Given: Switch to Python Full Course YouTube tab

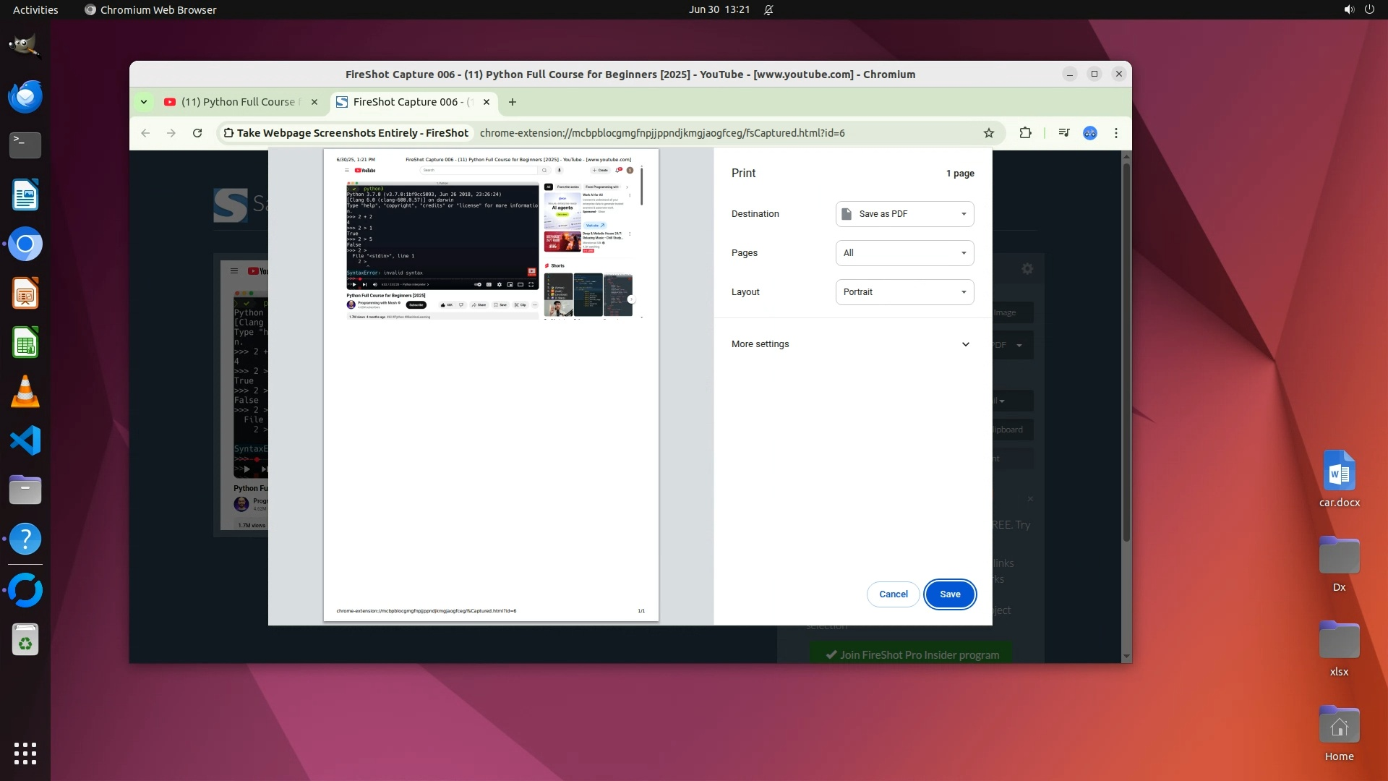Looking at the screenshot, I should point(238,102).
